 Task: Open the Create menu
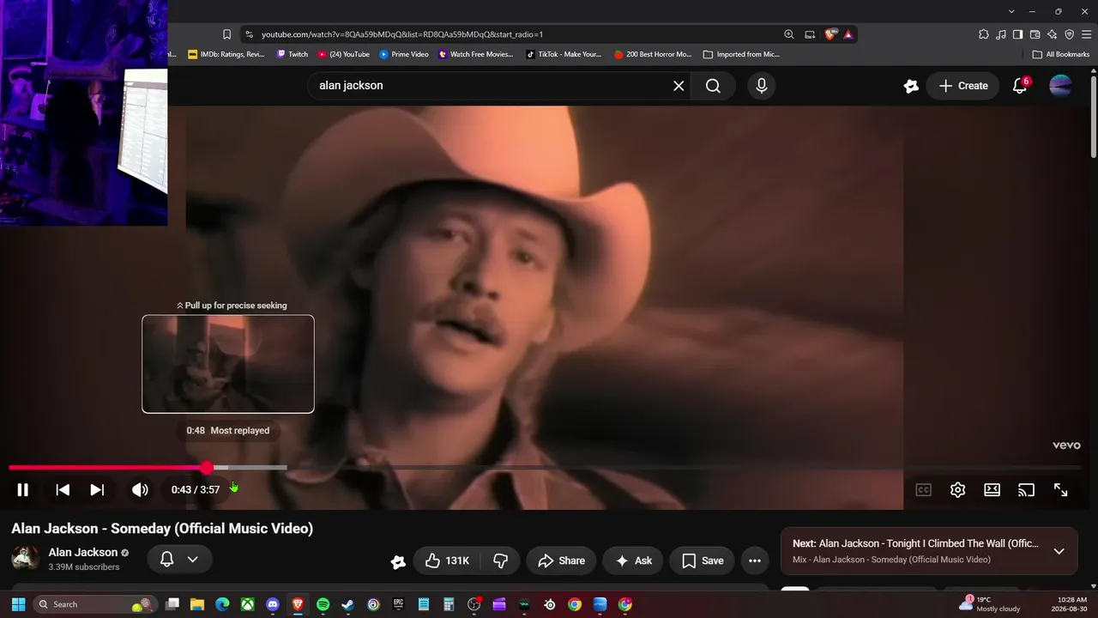tap(963, 86)
